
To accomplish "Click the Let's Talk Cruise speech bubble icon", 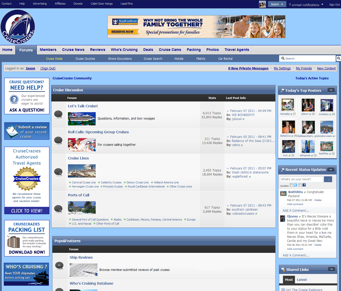I will coord(58,114).
